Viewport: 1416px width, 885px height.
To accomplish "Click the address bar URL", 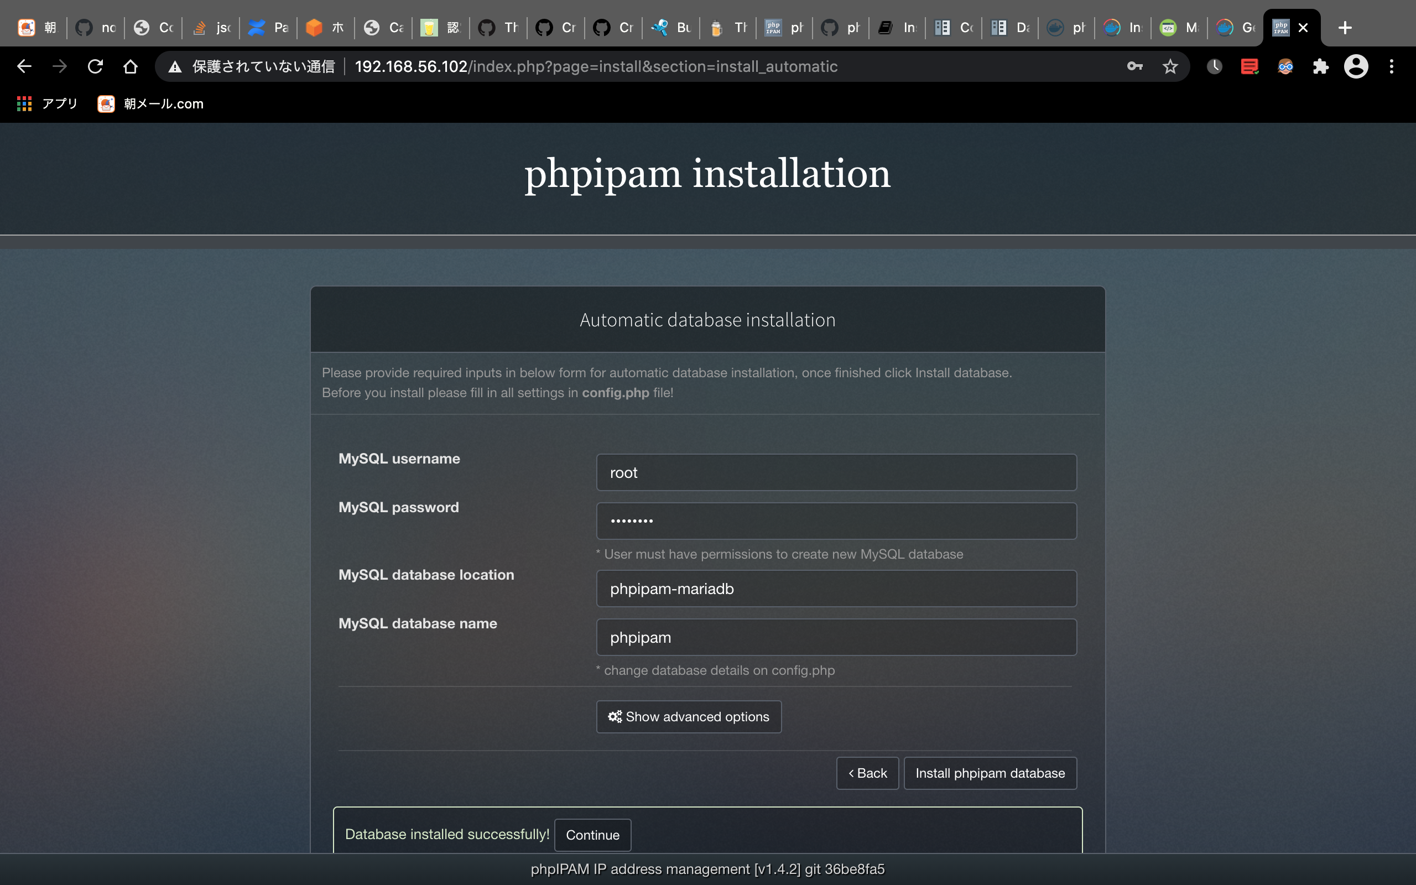I will pos(596,67).
